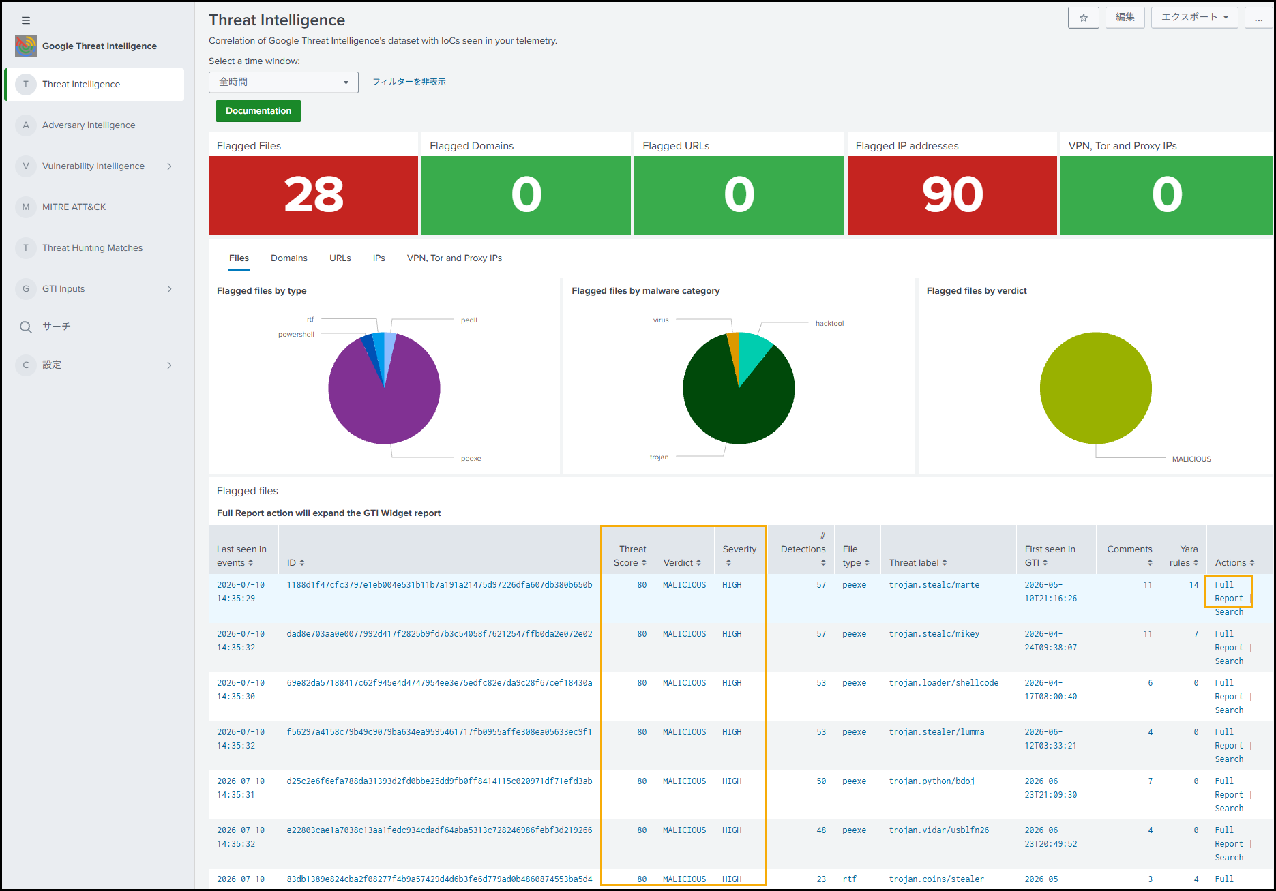Switch to the Domains tab
The width and height of the screenshot is (1276, 891).
289,258
